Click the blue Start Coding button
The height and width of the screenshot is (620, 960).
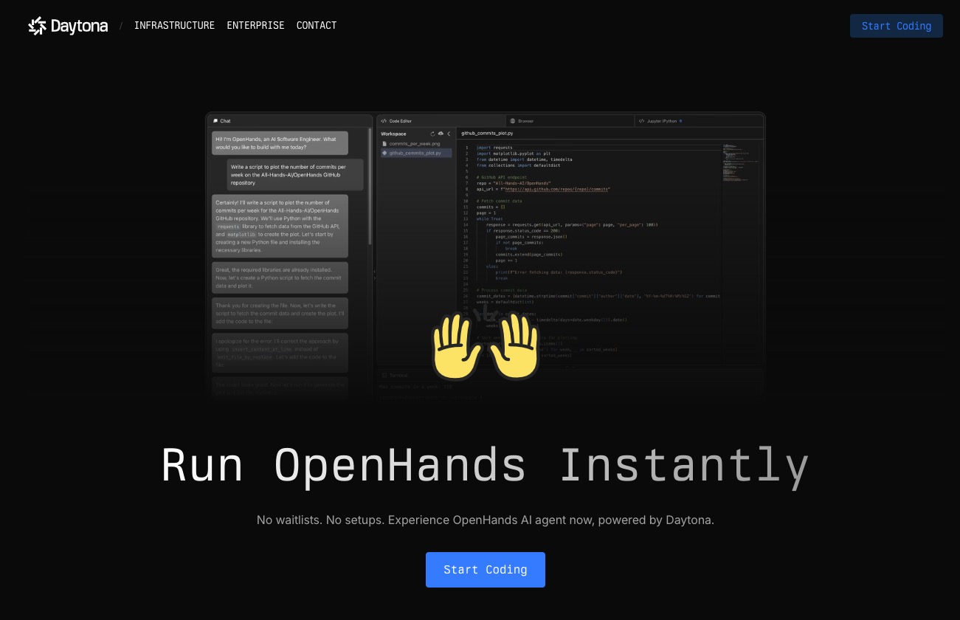pos(486,569)
